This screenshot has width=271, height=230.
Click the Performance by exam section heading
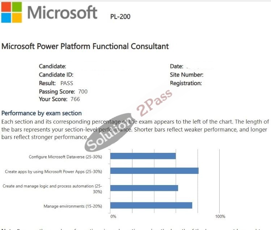[42, 113]
